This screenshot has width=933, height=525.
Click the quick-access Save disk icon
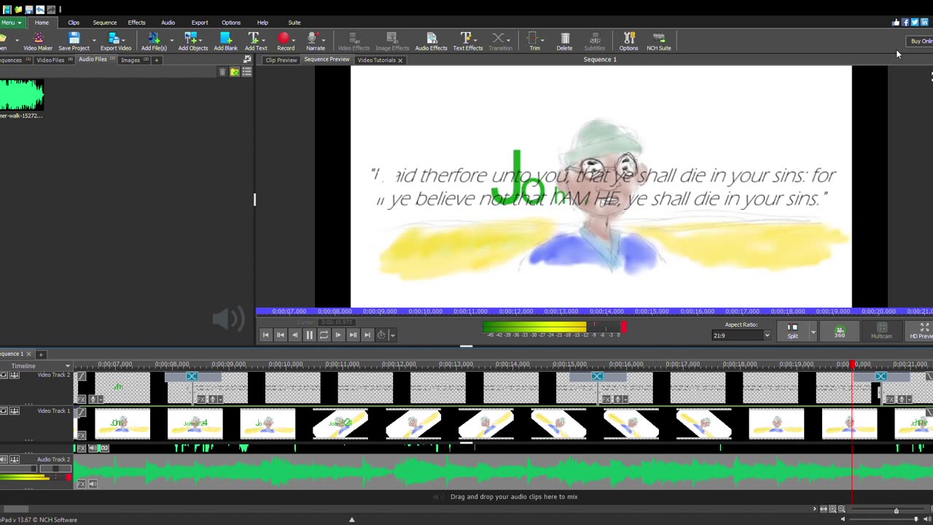click(x=29, y=9)
